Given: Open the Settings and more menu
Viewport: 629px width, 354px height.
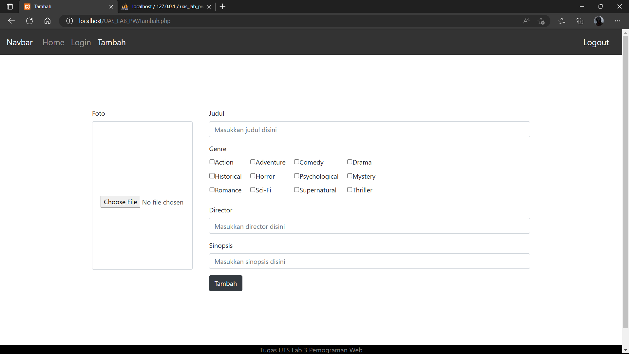Looking at the screenshot, I should [x=618, y=21].
